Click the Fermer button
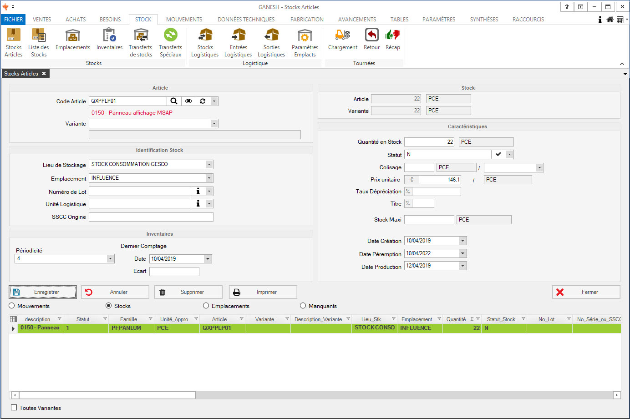 pos(586,292)
